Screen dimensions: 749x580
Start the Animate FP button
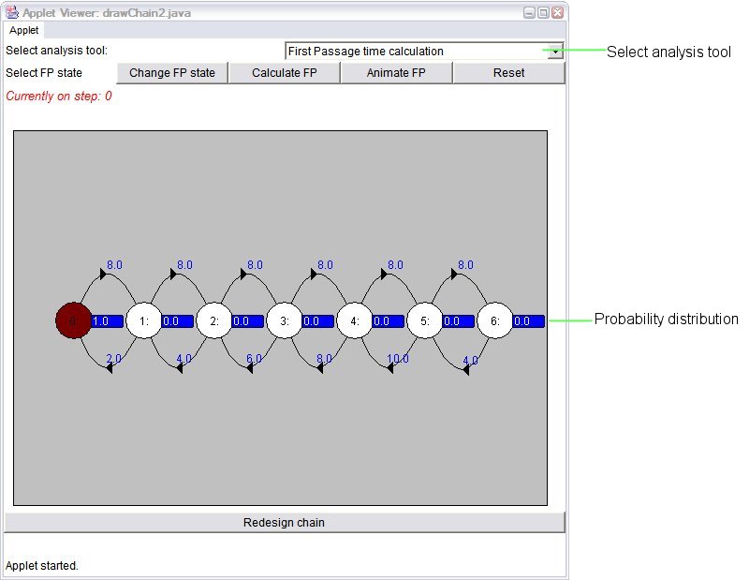pyautogui.click(x=396, y=73)
